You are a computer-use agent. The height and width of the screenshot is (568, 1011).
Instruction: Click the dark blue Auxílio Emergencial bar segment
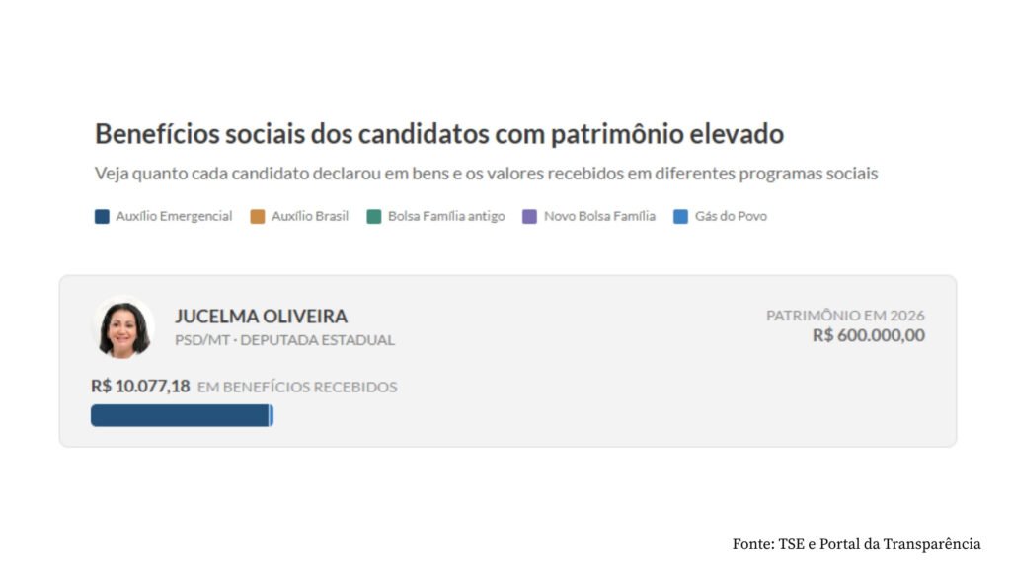(x=180, y=415)
